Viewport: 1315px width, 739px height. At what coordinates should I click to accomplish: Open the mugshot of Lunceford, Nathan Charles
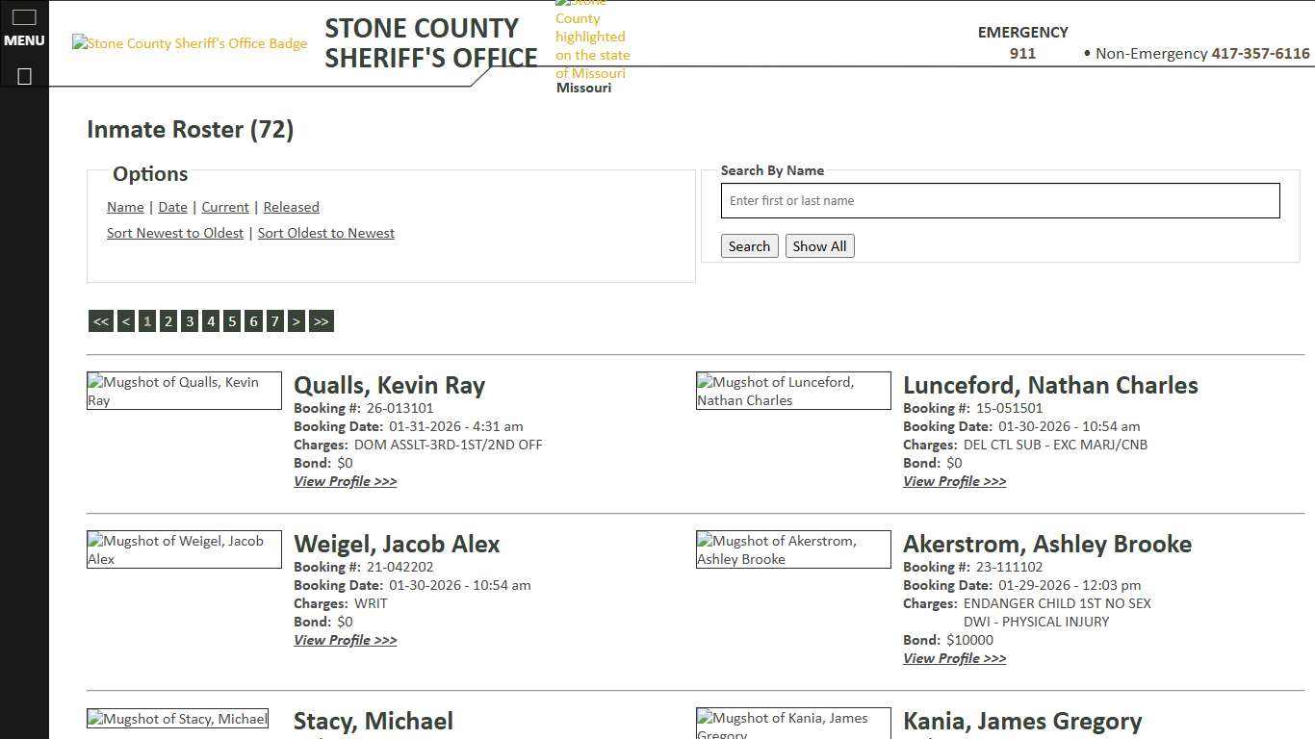tap(792, 390)
